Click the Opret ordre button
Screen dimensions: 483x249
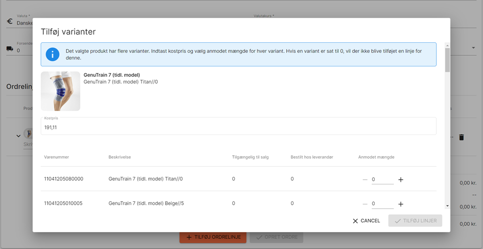click(x=276, y=237)
